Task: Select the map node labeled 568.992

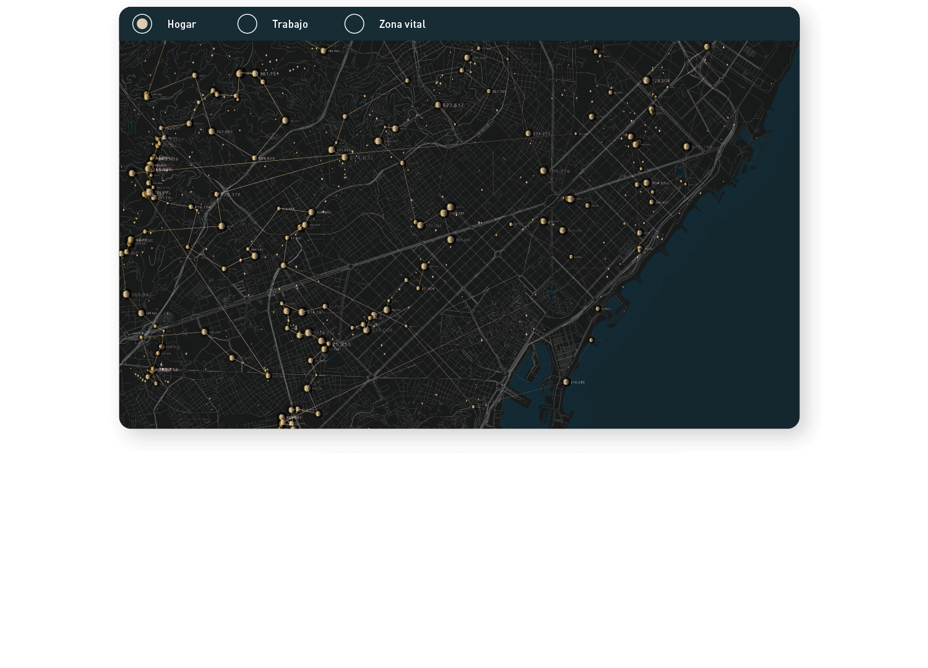Action: point(126,294)
